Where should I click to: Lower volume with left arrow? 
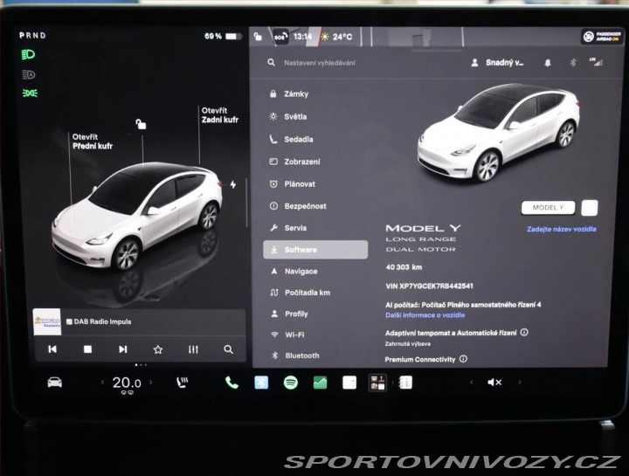pos(472,383)
